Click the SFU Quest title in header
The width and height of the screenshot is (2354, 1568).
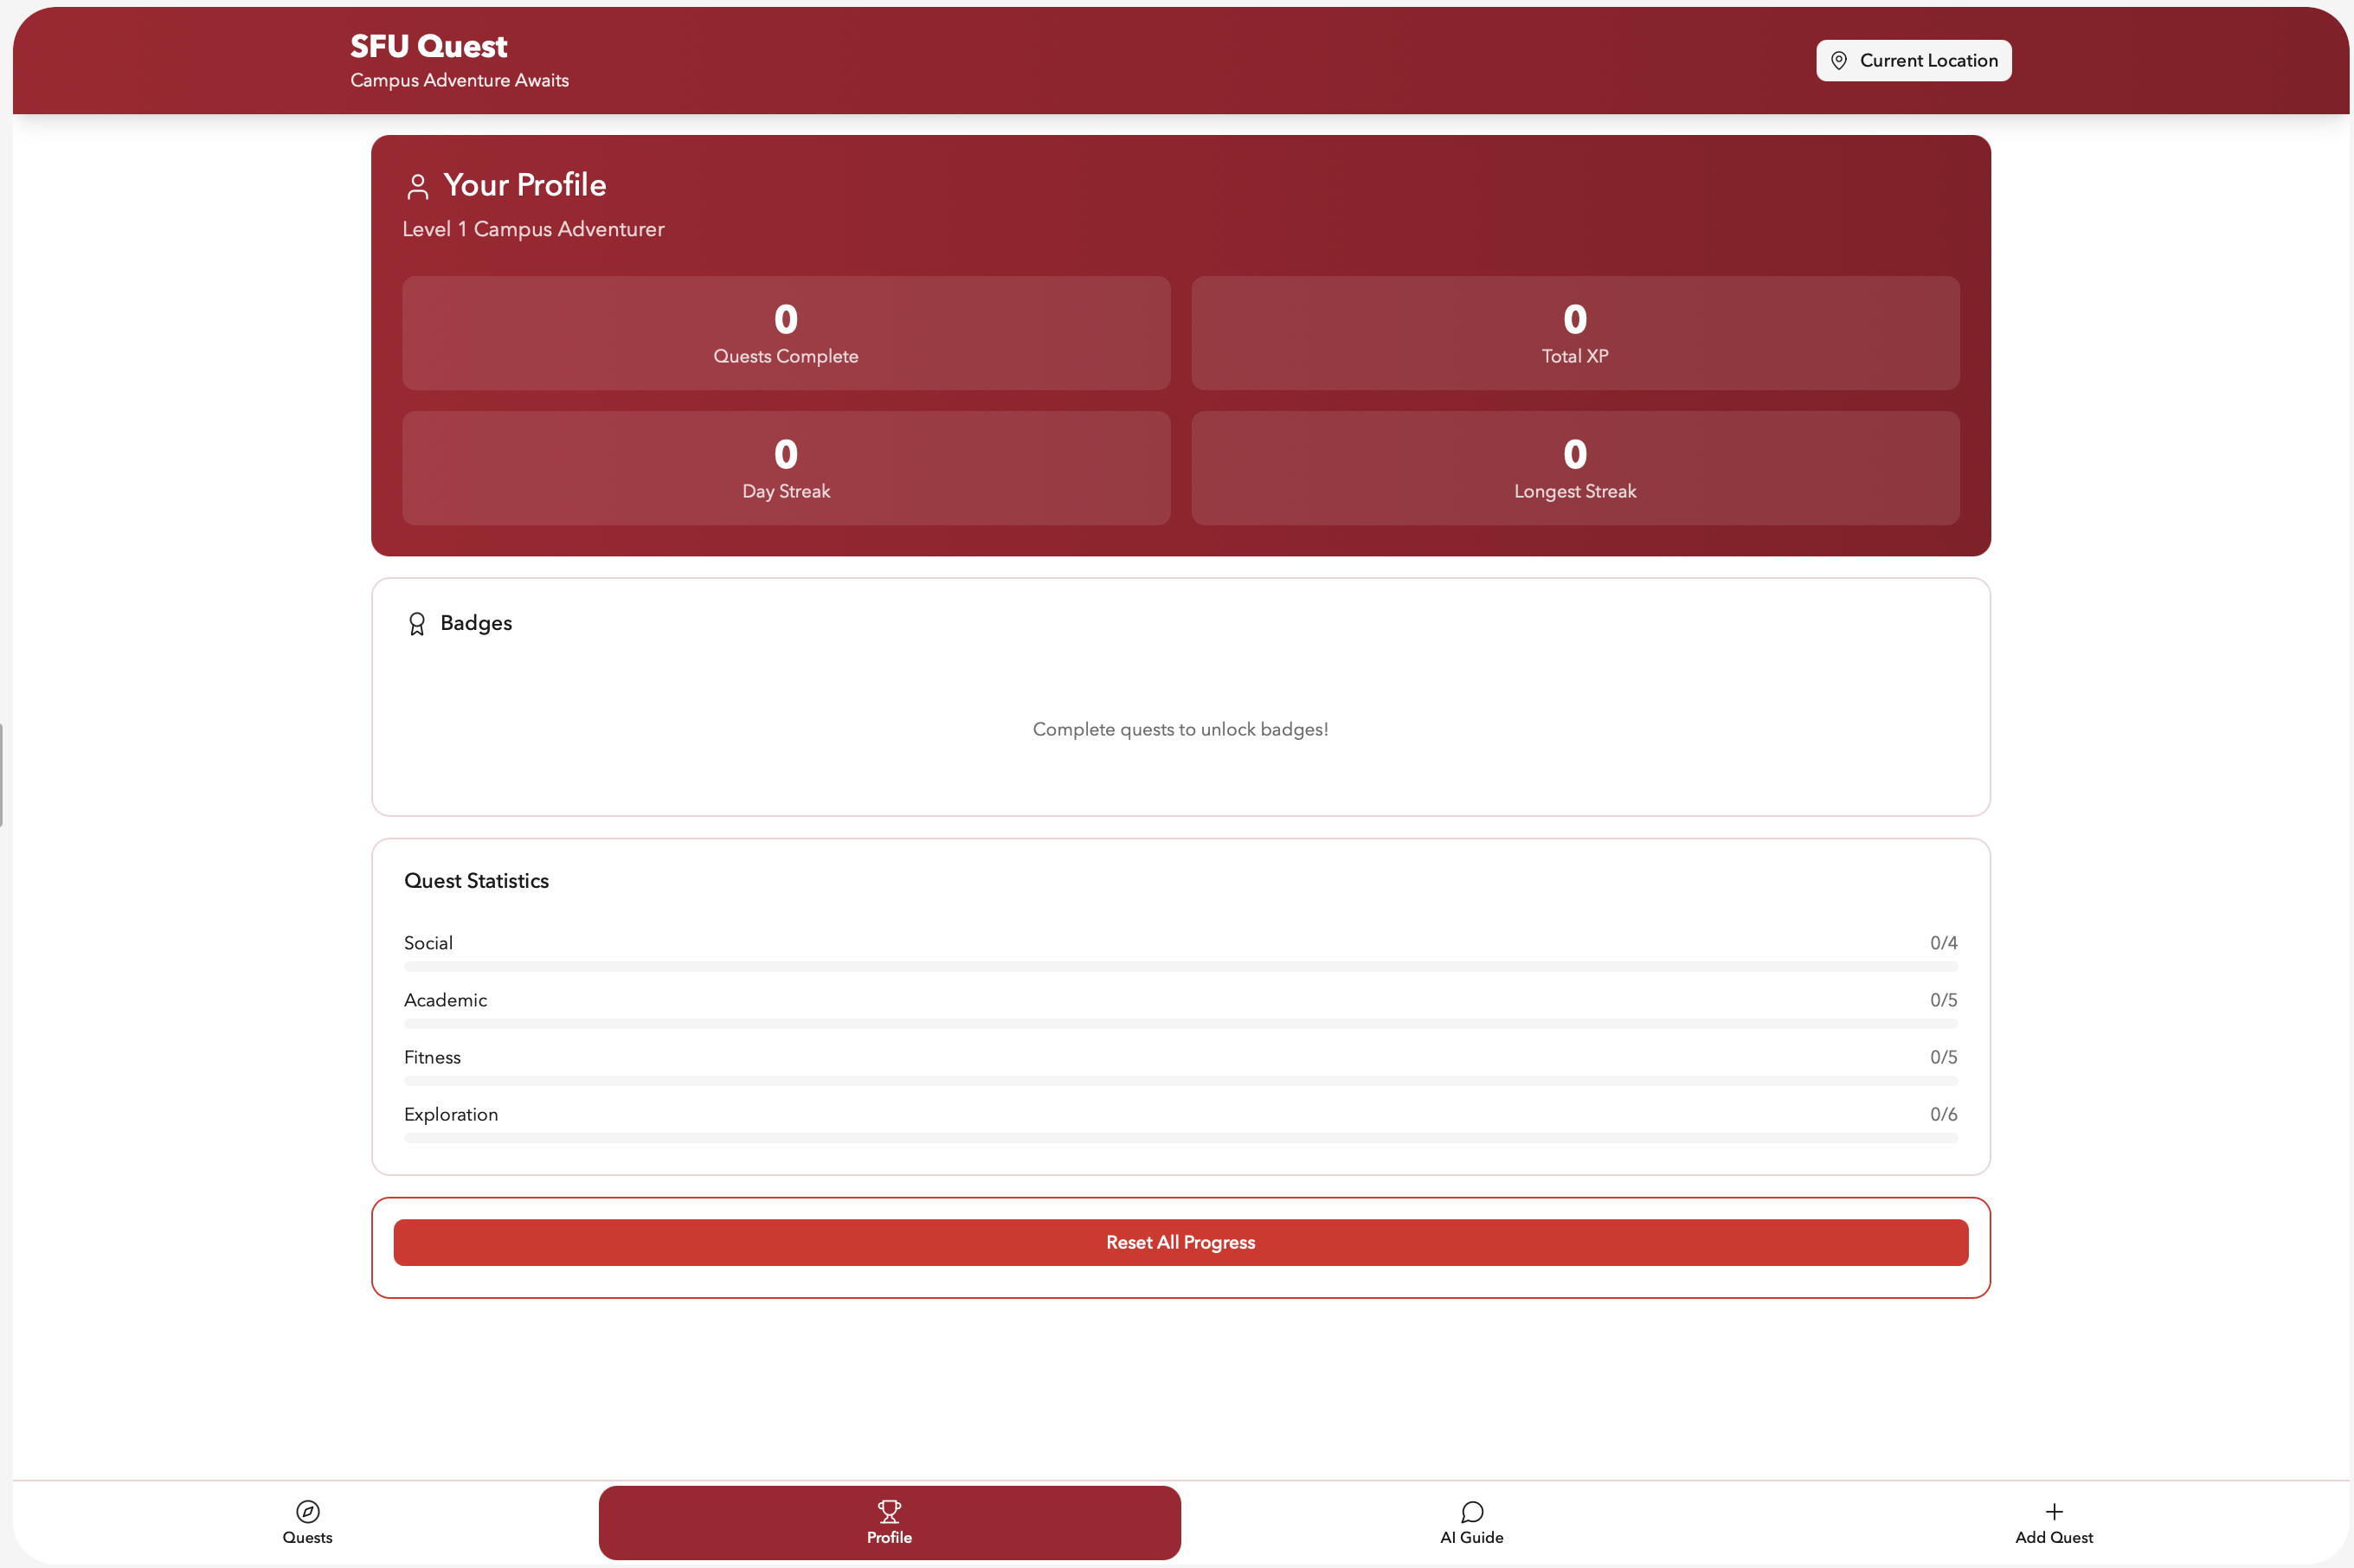pos(428,46)
